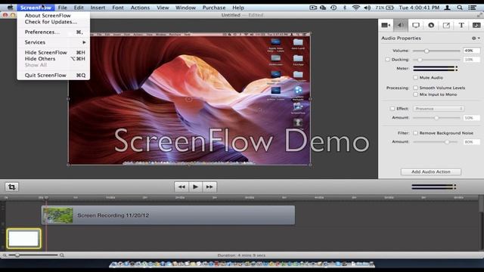Enter full screen via the window's corner arrows
This screenshot has height=272, width=484.
[479, 15]
